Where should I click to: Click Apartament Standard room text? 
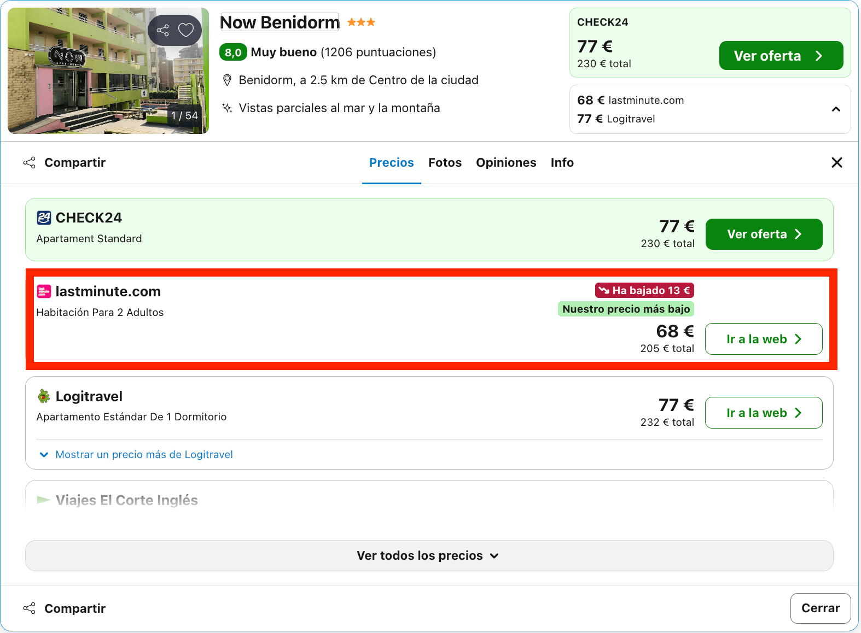(x=89, y=239)
